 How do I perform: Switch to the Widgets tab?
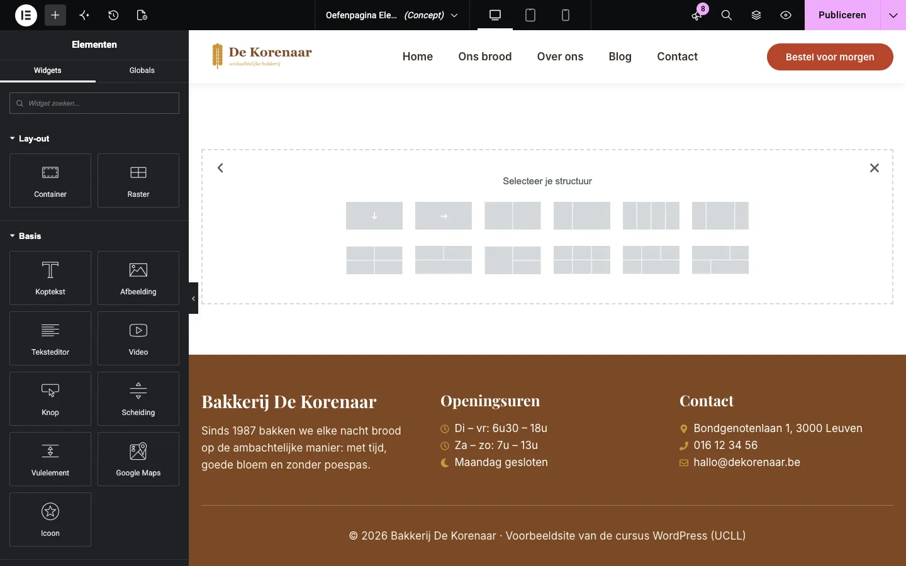tap(48, 70)
